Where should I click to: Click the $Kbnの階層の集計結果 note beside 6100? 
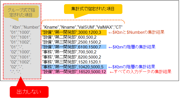(x=132, y=47)
